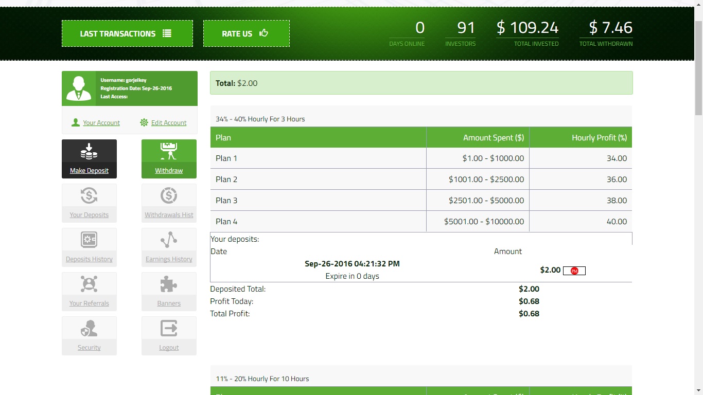703x395 pixels.
Task: Click the Withdrawals History dollar icon
Action: (169, 196)
